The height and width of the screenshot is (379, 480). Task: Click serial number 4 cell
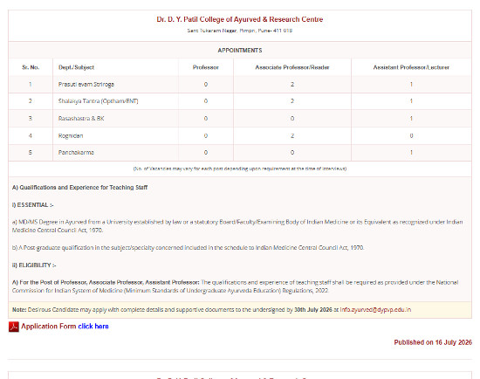coord(31,135)
